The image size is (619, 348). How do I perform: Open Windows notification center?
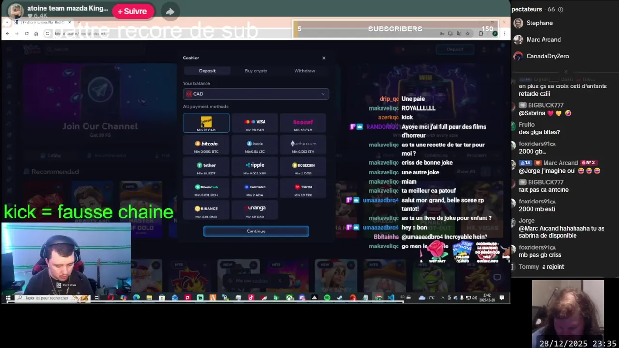(501, 298)
